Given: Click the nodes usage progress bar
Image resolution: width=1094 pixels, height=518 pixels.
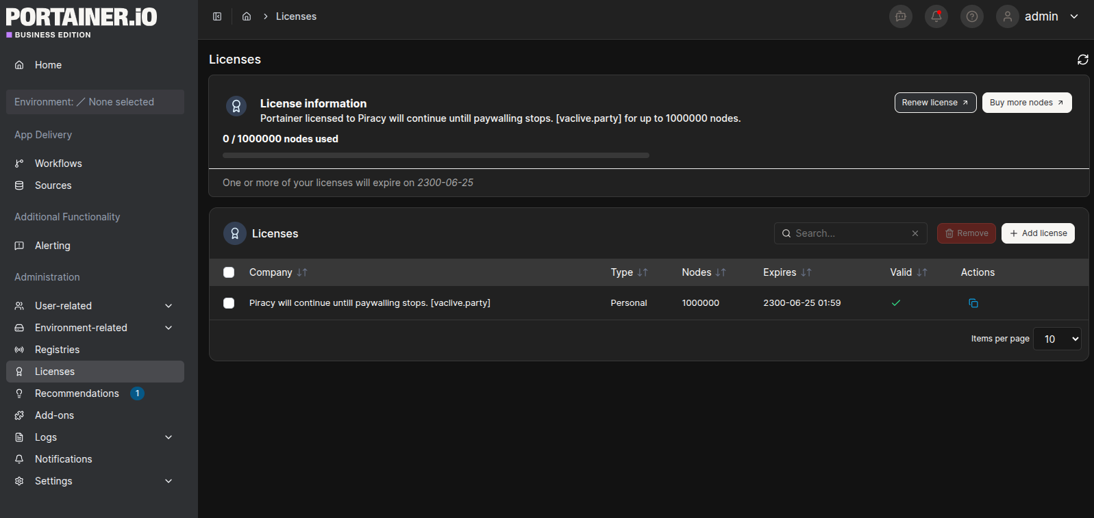Looking at the screenshot, I should click(x=436, y=155).
